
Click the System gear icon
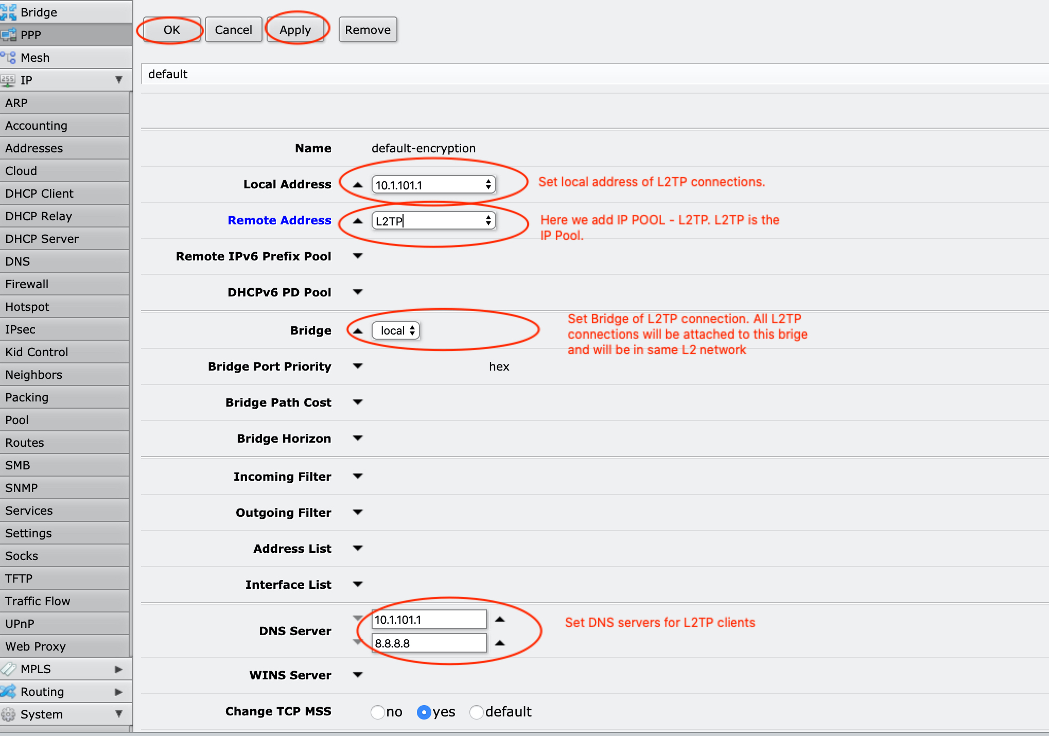(x=9, y=714)
